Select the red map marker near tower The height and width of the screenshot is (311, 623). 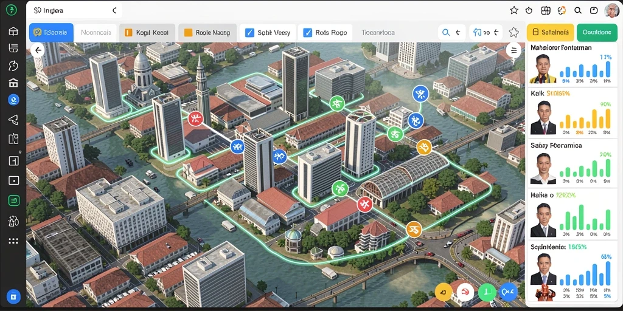(195, 118)
